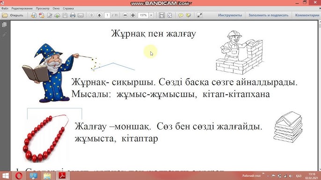Open the Файл menu
Image resolution: width=321 pixels, height=180 pixels.
tap(5, 8)
